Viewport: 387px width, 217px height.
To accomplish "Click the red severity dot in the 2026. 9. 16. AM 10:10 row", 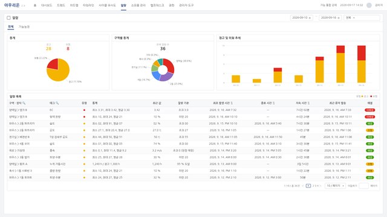I will click(84, 116).
